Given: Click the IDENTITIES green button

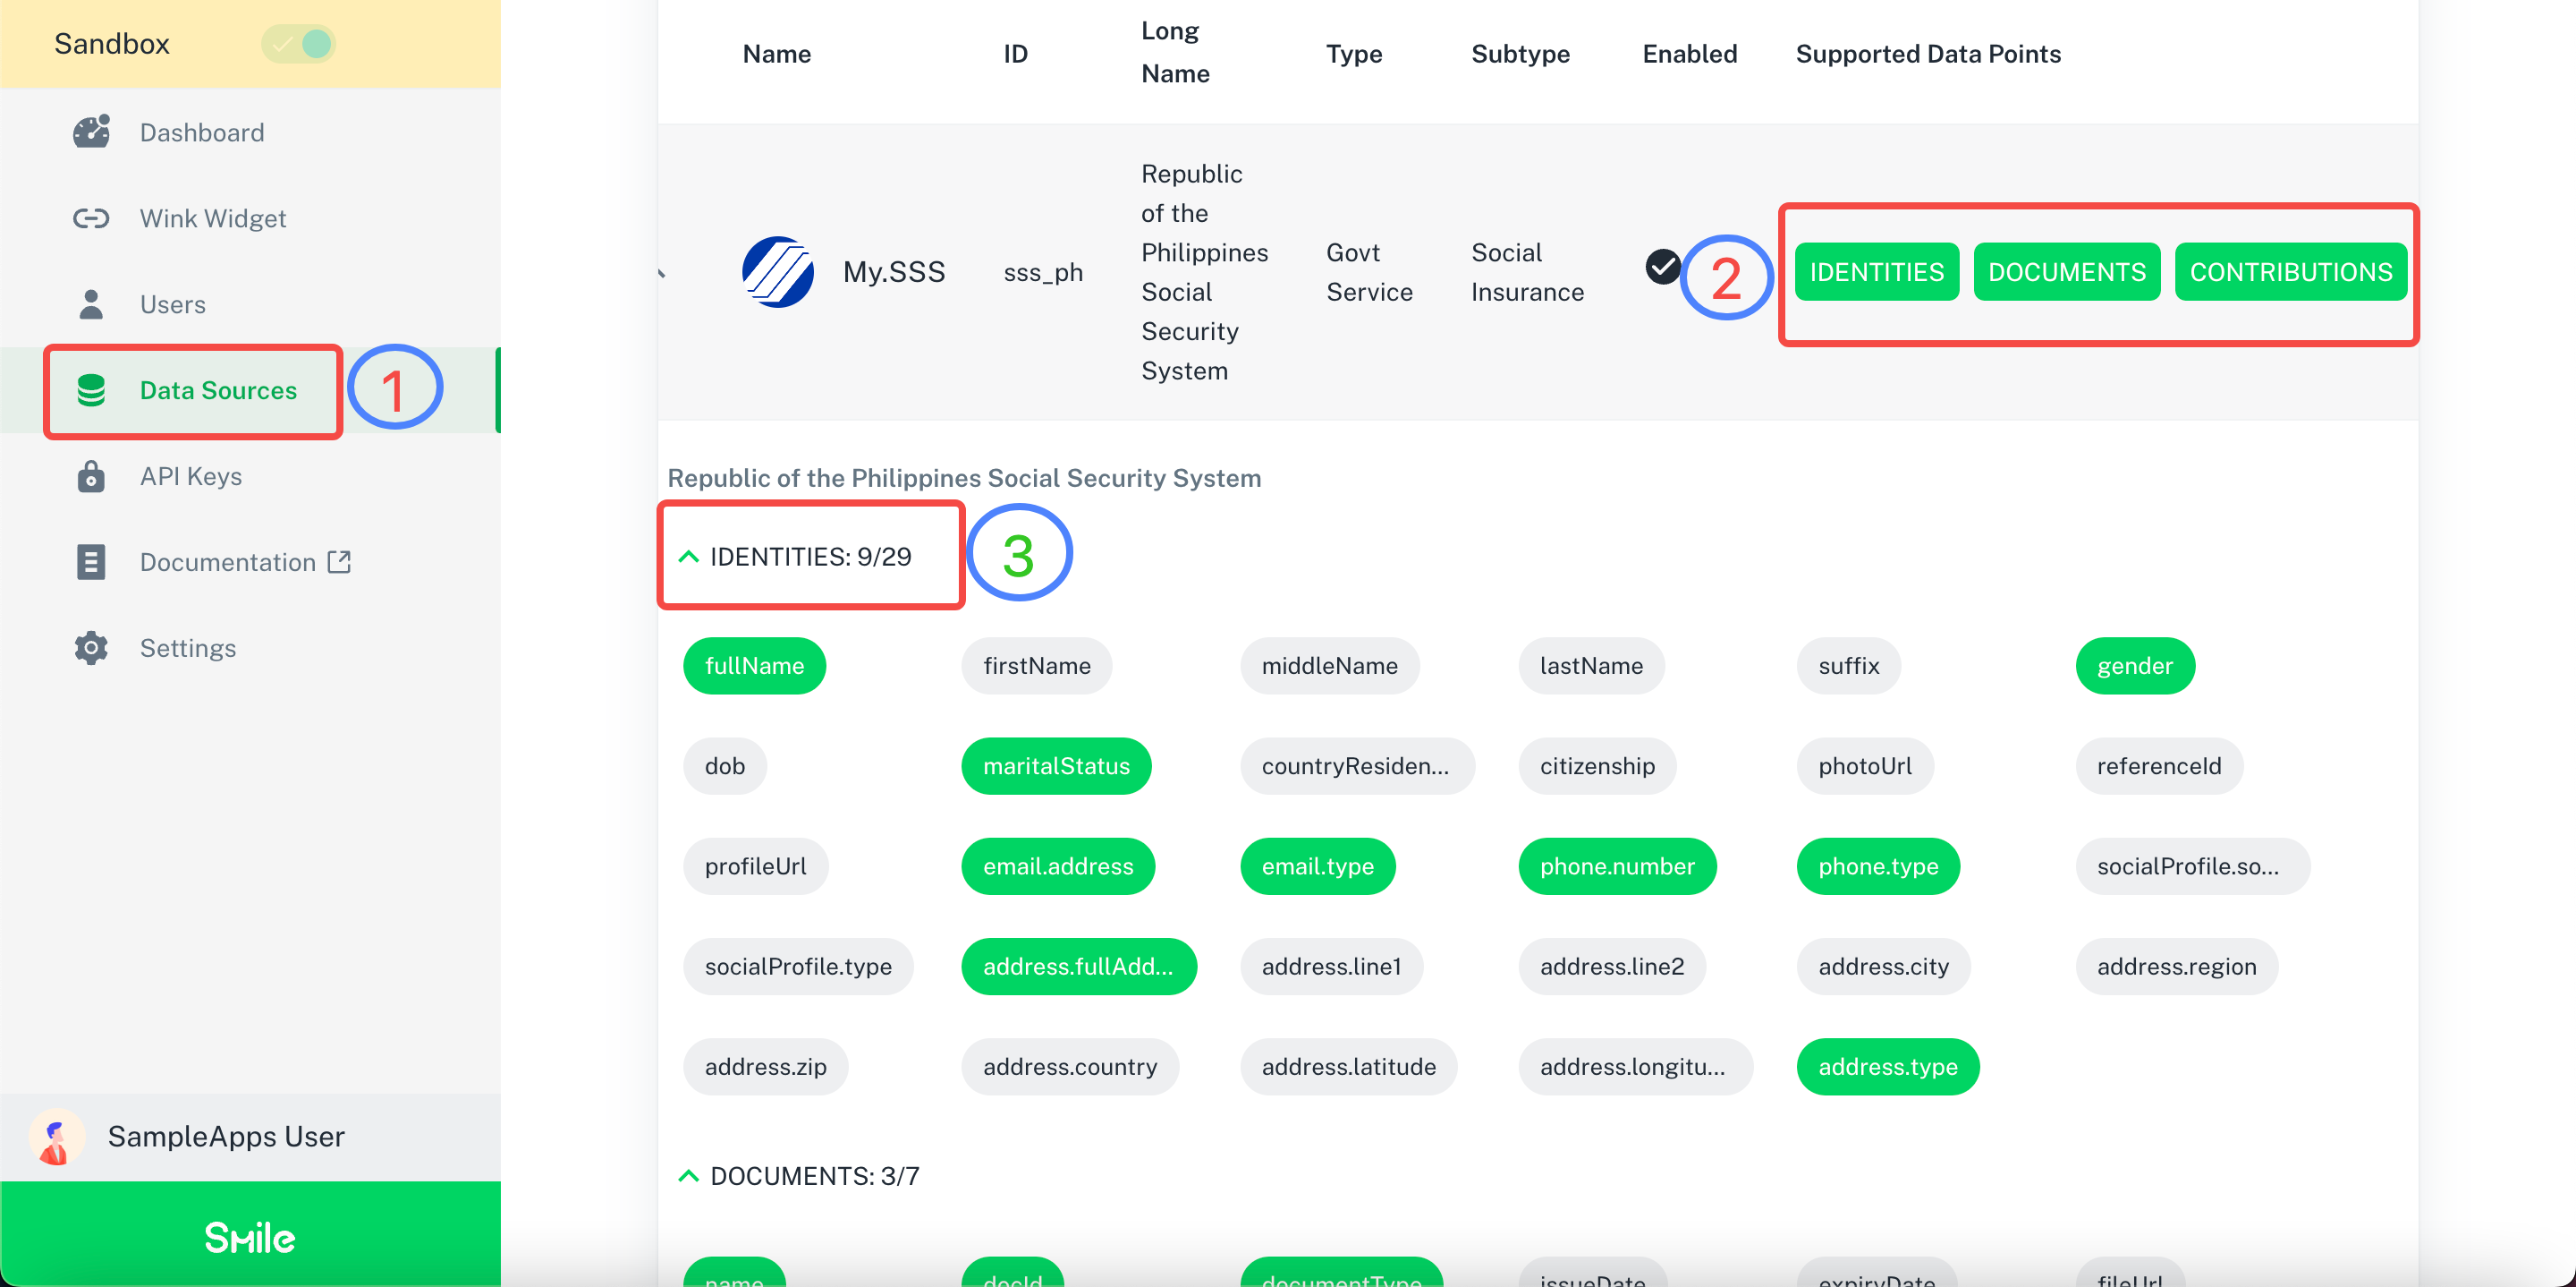Looking at the screenshot, I should [1876, 272].
